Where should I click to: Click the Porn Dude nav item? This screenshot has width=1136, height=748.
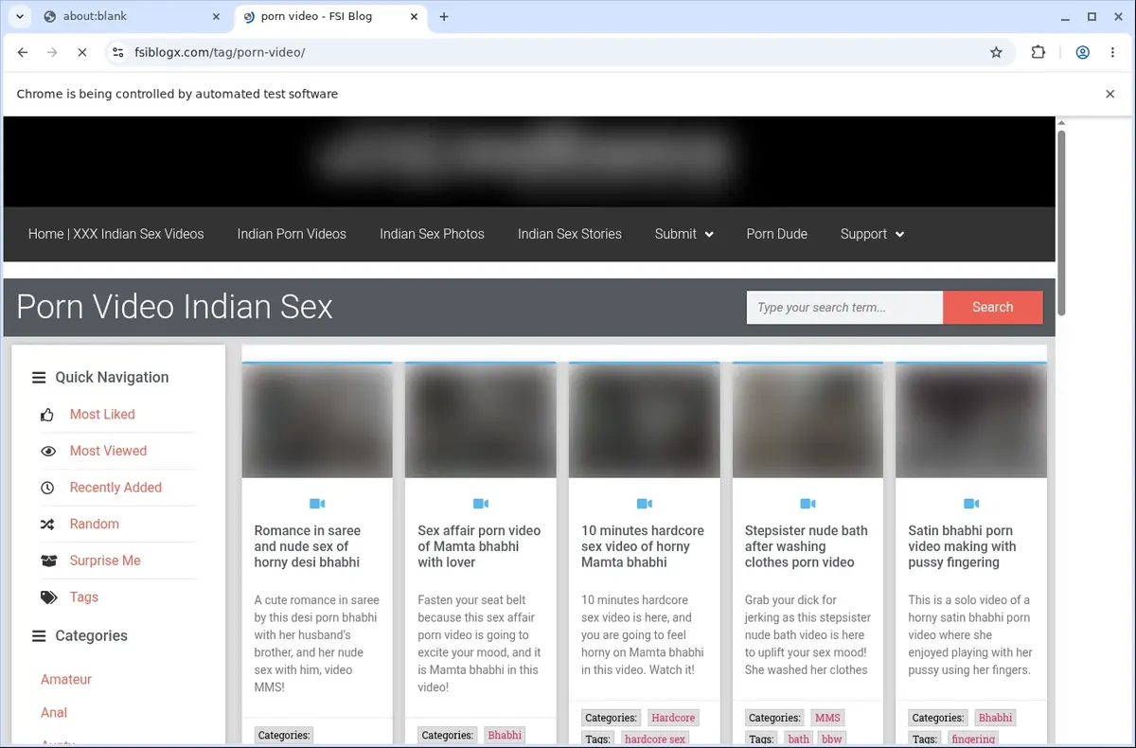776,234
